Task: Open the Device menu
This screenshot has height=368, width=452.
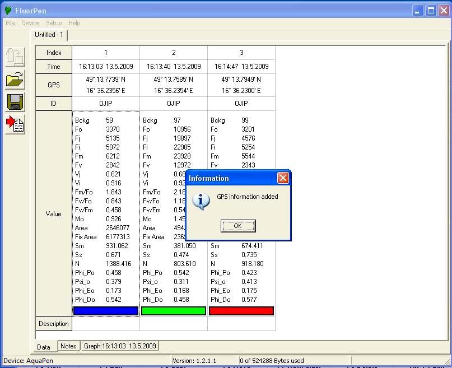Action: [30, 23]
